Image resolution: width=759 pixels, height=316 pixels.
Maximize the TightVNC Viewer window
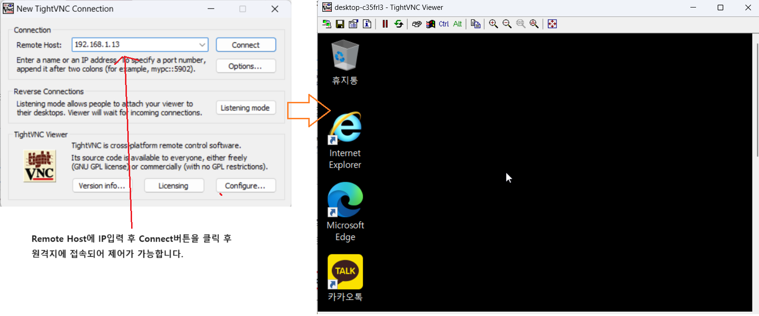720,8
